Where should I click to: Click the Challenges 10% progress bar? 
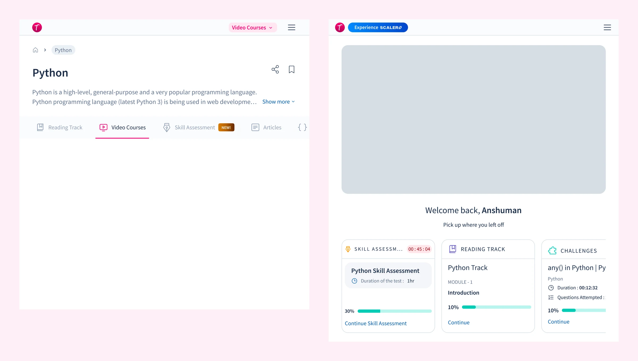584,310
